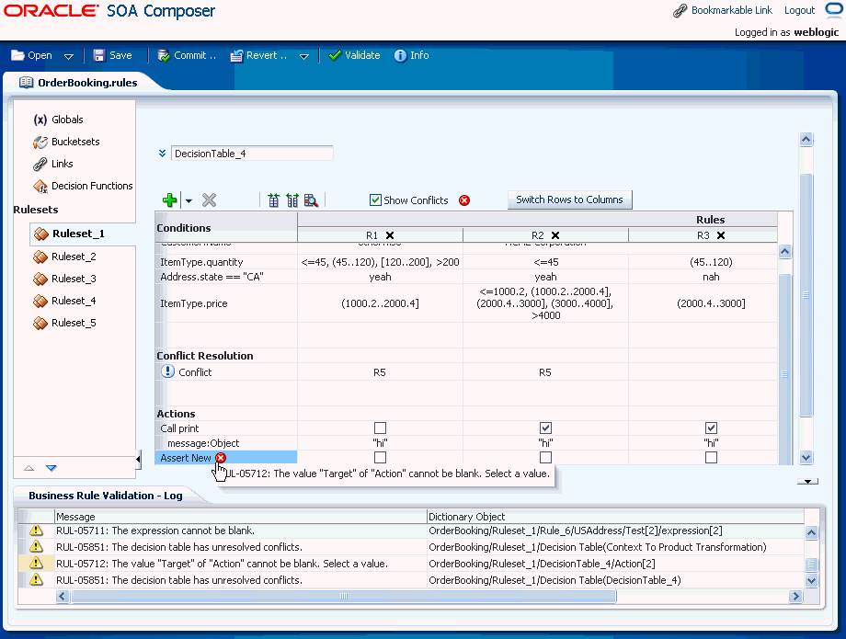Toggle Call print checkbox for R3
Viewport: 846px width, 639px height.
pyautogui.click(x=711, y=428)
